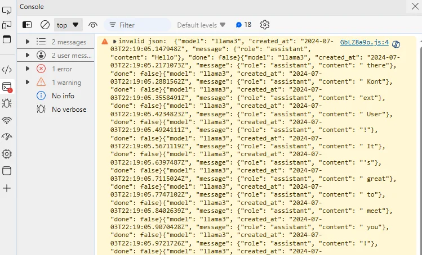Toggle the console sidebar panel
Viewport: 422px width, 255px height.
27,25
